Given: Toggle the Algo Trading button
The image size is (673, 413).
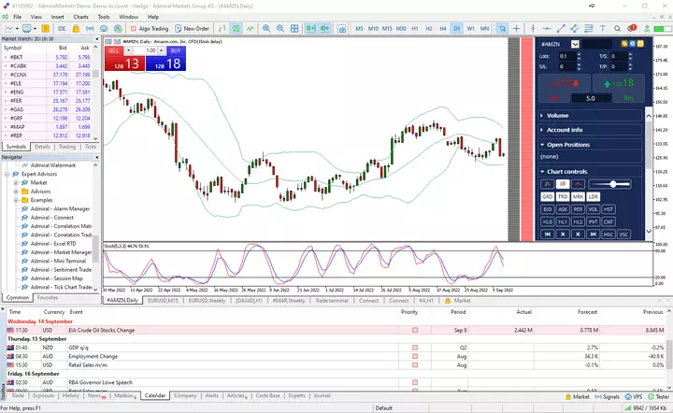Looking at the screenshot, I should point(150,28).
